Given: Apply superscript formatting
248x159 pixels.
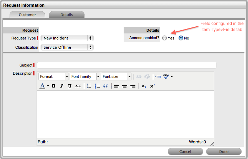Looking at the screenshot, I should click(152, 86).
